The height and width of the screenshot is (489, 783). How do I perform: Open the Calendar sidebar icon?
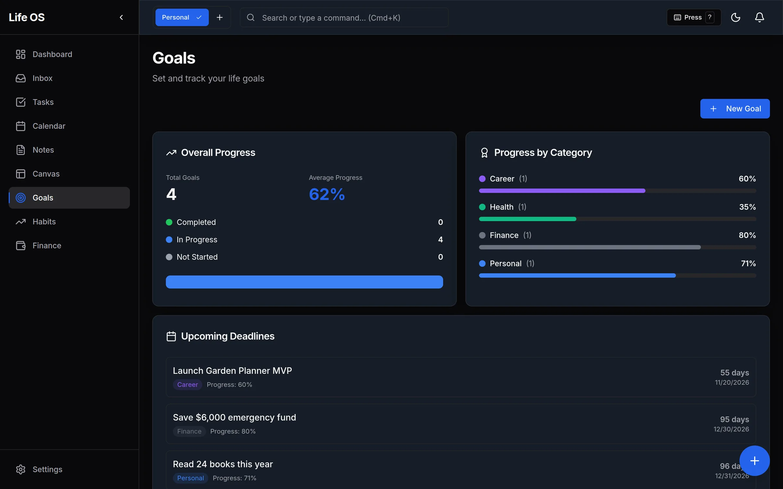click(x=21, y=126)
